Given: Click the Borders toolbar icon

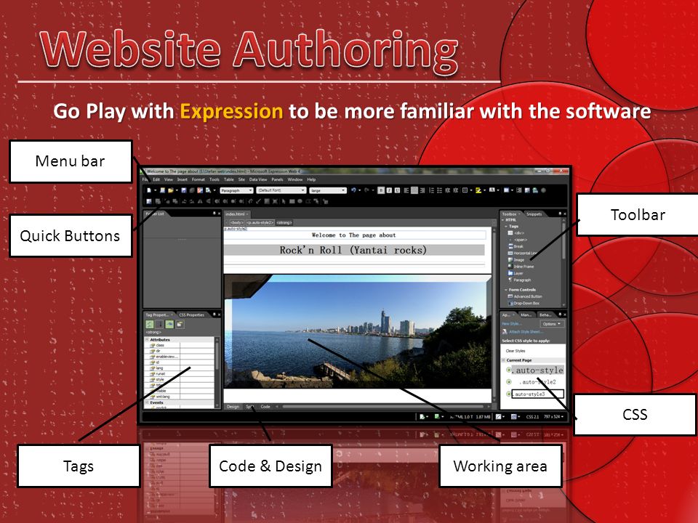Looking at the screenshot, I should coord(465,190).
